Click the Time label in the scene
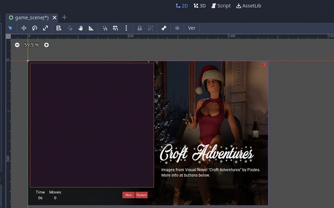The width and height of the screenshot is (334, 208). 40,192
